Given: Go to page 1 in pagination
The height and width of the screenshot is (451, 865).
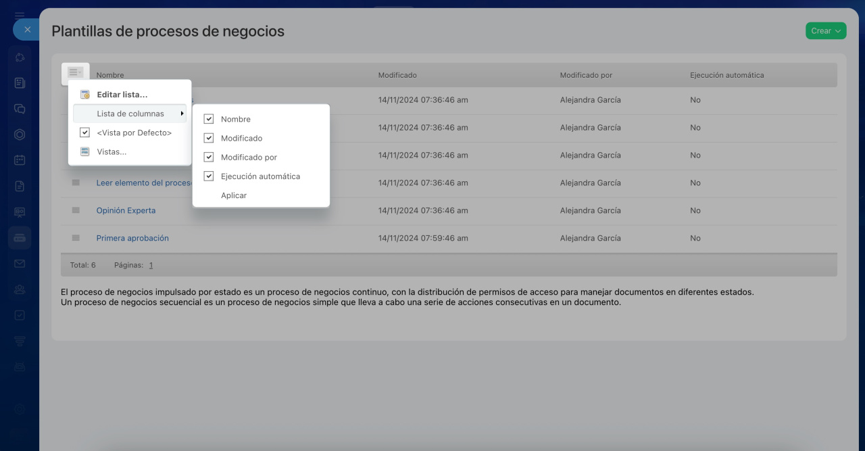Looking at the screenshot, I should (x=151, y=265).
